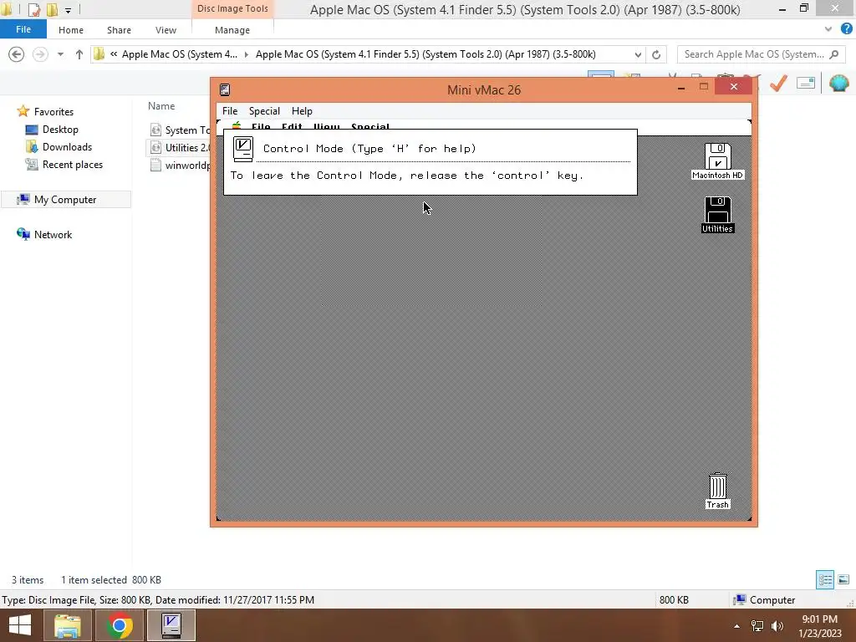
Task: Maximize the Mini vMac window
Action: click(704, 86)
